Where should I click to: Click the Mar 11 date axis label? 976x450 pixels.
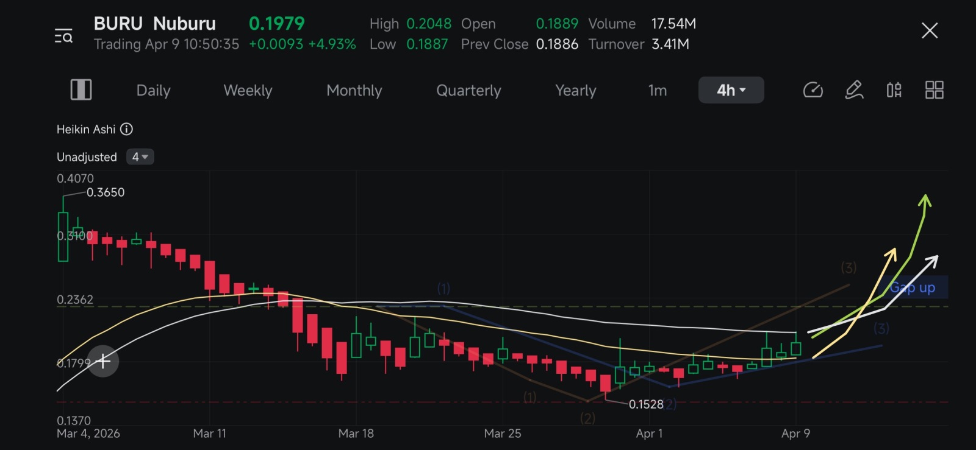coord(209,434)
